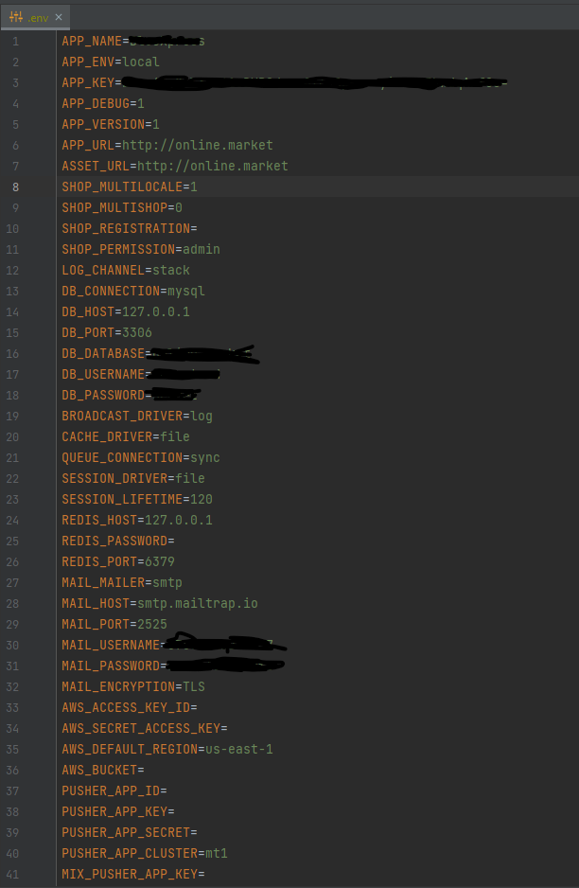Click the DB_DATABASE key

tap(103, 353)
